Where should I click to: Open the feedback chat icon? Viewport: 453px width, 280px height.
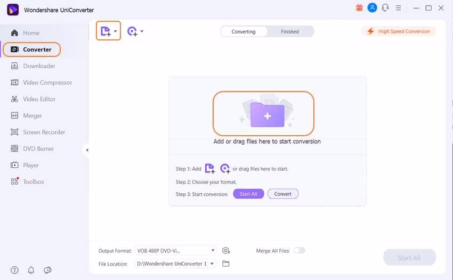coord(47,270)
